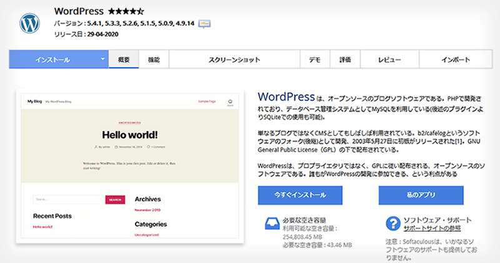This screenshot has width=500, height=263.
Task: Click the large blue WordPress description heading
Action: coord(286,97)
